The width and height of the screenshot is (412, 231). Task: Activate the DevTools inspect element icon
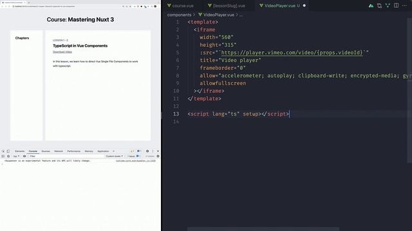click(3, 151)
